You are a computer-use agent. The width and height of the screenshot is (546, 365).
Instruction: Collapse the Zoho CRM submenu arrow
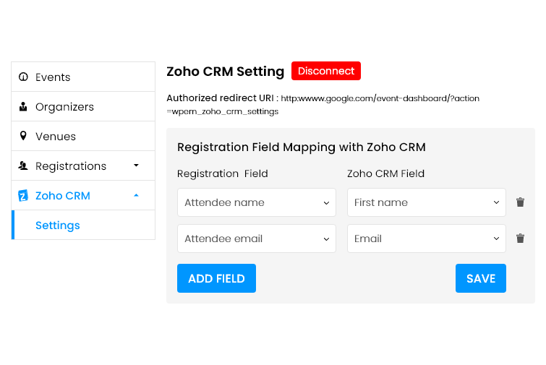coord(136,195)
